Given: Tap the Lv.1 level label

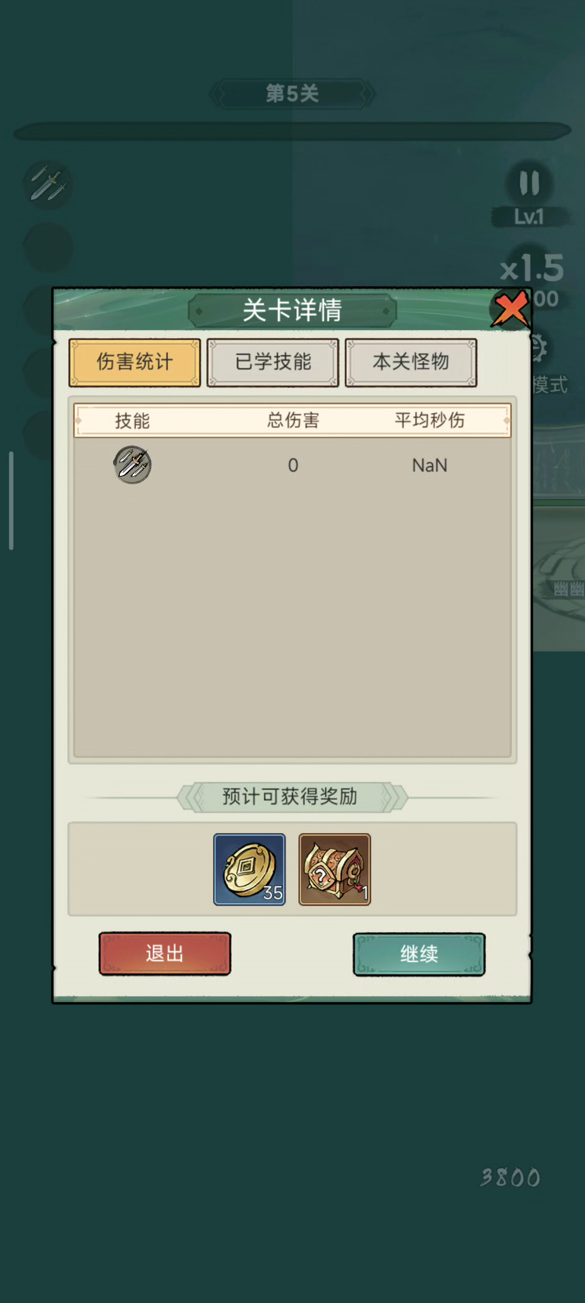Looking at the screenshot, I should [x=529, y=217].
